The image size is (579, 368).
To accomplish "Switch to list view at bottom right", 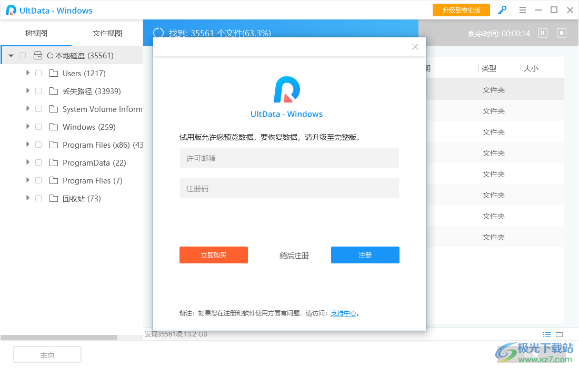I will pos(547,334).
